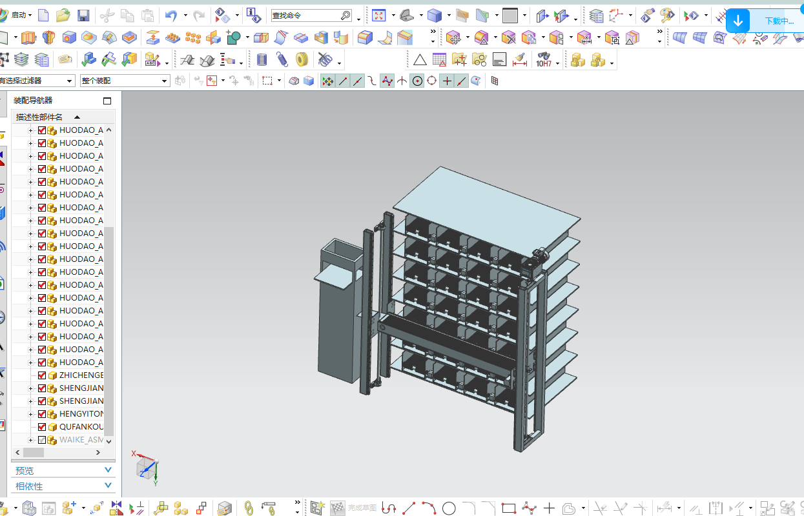Viewport: 804px width, 516px height.
Task: Click the navigator vertical scrollbar
Action: [109, 330]
